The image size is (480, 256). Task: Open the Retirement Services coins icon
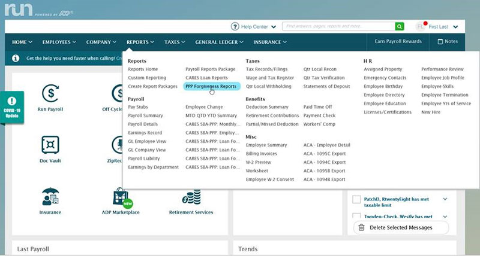(x=191, y=197)
